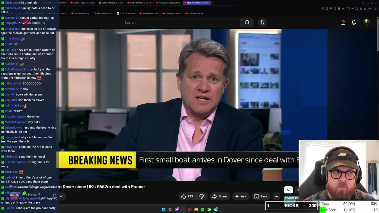Switch to the Voting intention, 6-7 April tab
The width and height of the screenshot is (379, 213).
click(111, 3)
